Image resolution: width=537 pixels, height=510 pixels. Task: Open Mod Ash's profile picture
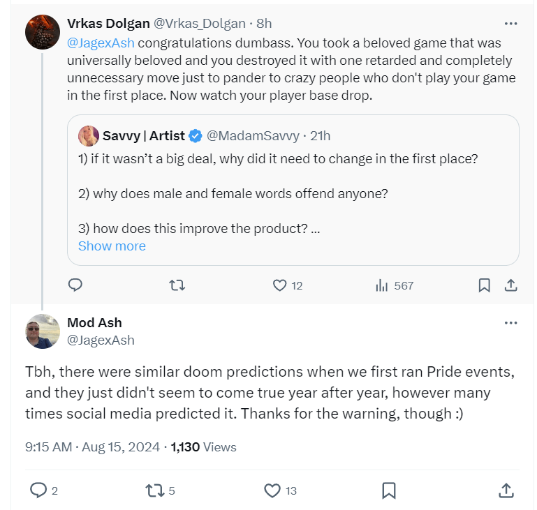click(x=42, y=331)
